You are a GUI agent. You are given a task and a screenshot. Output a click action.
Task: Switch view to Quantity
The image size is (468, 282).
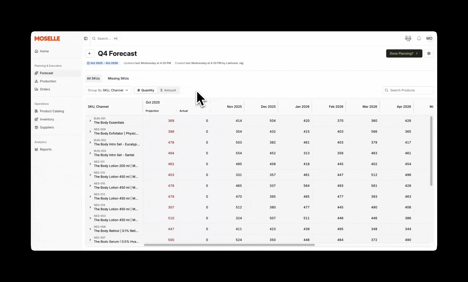click(146, 90)
